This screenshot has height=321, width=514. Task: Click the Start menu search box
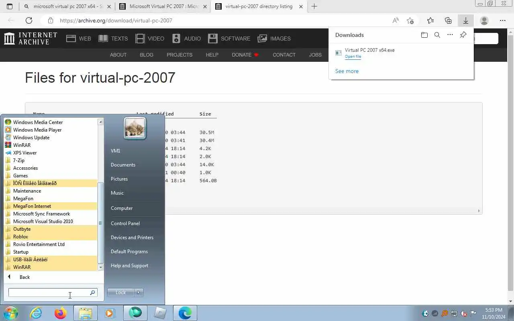pos(53,293)
